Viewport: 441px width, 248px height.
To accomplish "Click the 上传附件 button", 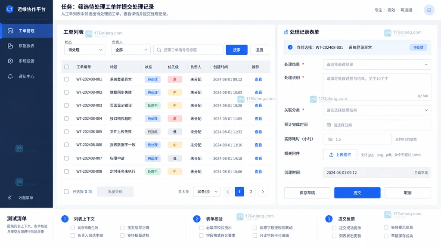I will point(340,155).
